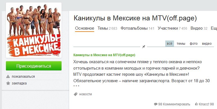The width and height of the screenshot is (217, 109).
Task: Click the pin icon above the post
Action: pyautogui.click(x=144, y=47)
